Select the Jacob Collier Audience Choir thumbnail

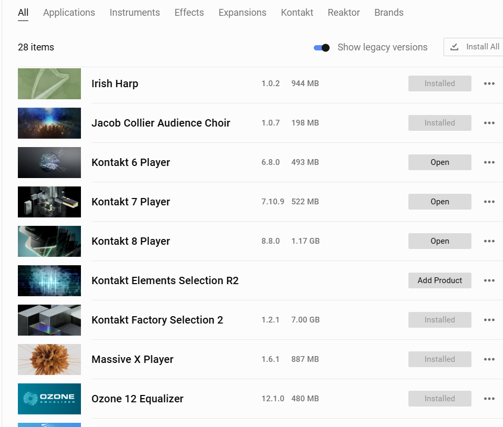49,123
